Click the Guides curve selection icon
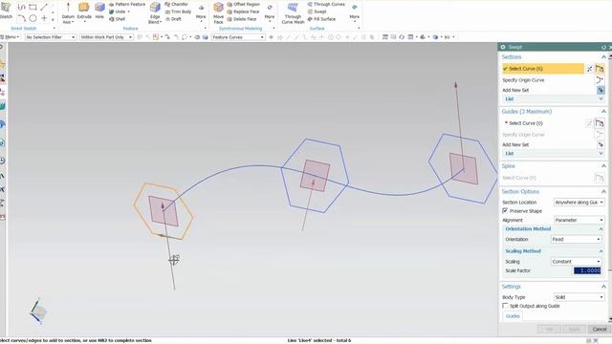Image resolution: width=612 pixels, height=344 pixels. coord(600,123)
